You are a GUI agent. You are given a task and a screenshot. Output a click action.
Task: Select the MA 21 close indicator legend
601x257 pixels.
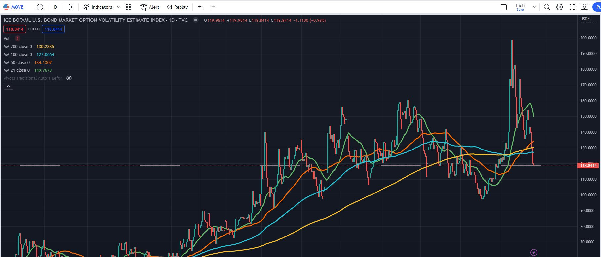coord(17,70)
